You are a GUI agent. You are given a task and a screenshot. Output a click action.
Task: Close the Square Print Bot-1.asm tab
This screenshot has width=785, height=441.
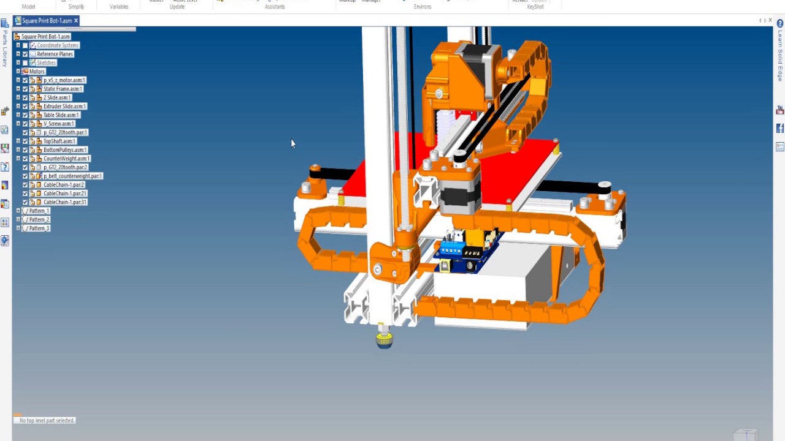[x=76, y=21]
